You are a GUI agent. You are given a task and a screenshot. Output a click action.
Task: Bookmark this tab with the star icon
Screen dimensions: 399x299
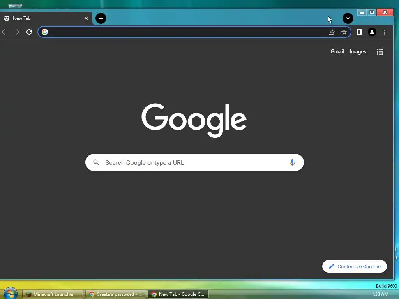tap(344, 32)
